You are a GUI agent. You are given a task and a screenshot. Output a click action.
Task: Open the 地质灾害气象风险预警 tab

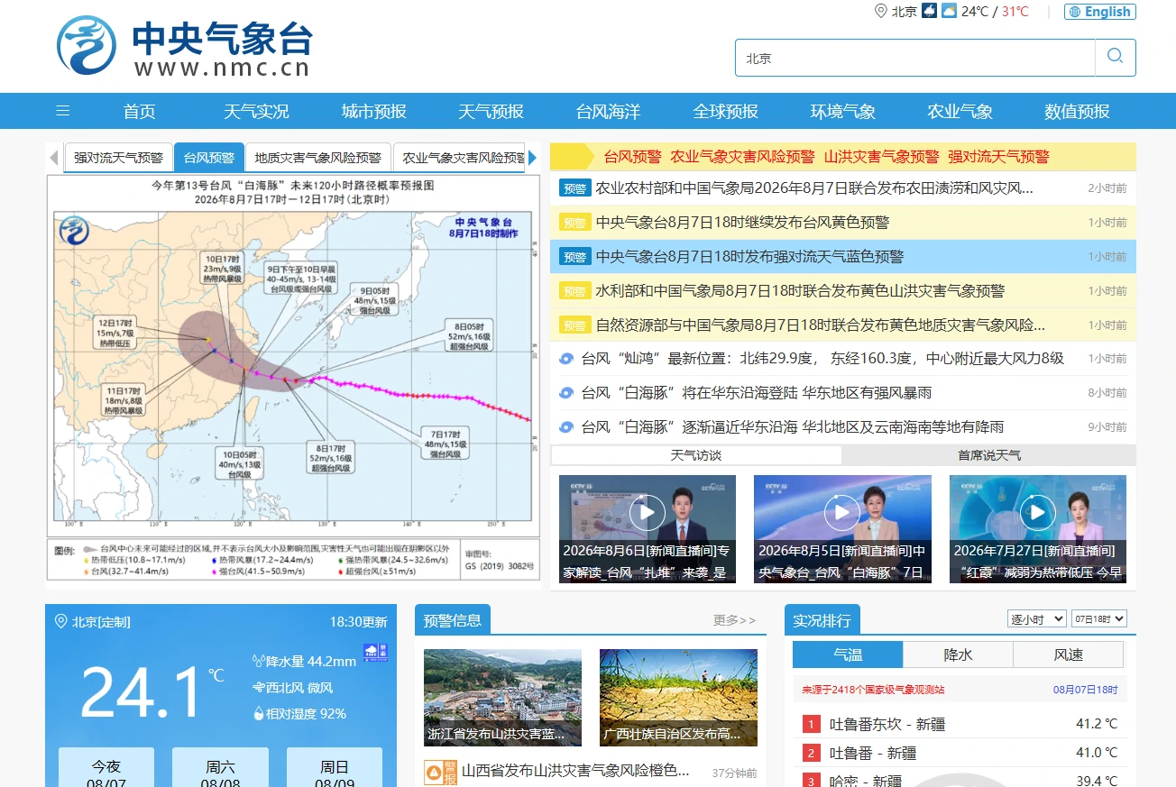click(317, 158)
